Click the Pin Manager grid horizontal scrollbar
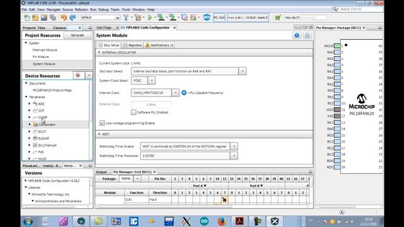Viewport: 404px width, 227px height. [165, 206]
